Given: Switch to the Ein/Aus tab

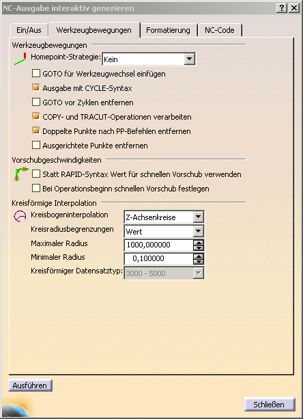Looking at the screenshot, I should [29, 30].
